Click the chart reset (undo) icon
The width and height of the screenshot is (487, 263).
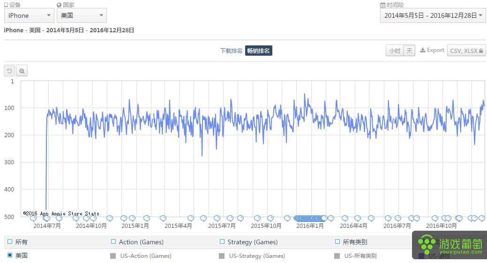[x=9, y=71]
